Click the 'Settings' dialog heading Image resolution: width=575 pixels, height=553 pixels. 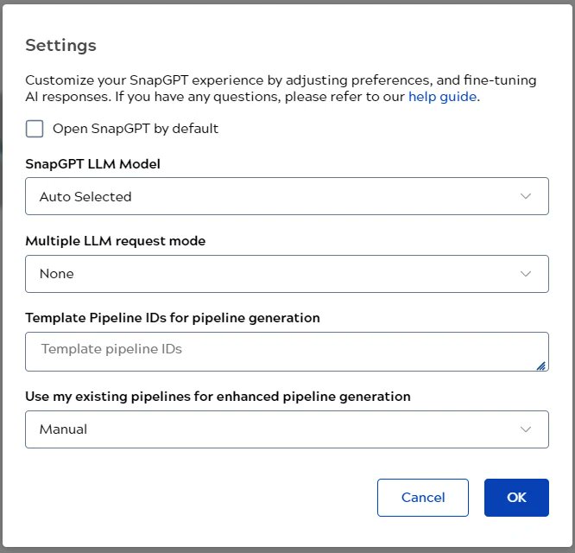pyautogui.click(x=61, y=46)
